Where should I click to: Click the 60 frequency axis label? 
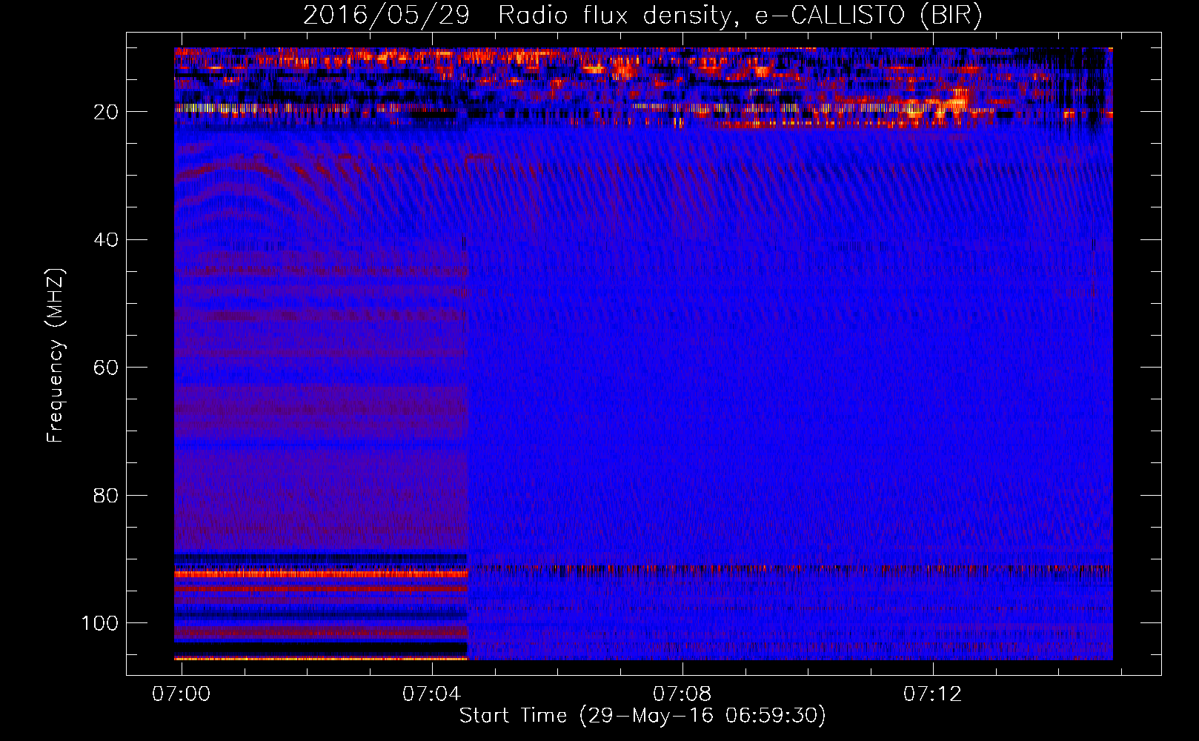[x=106, y=368]
